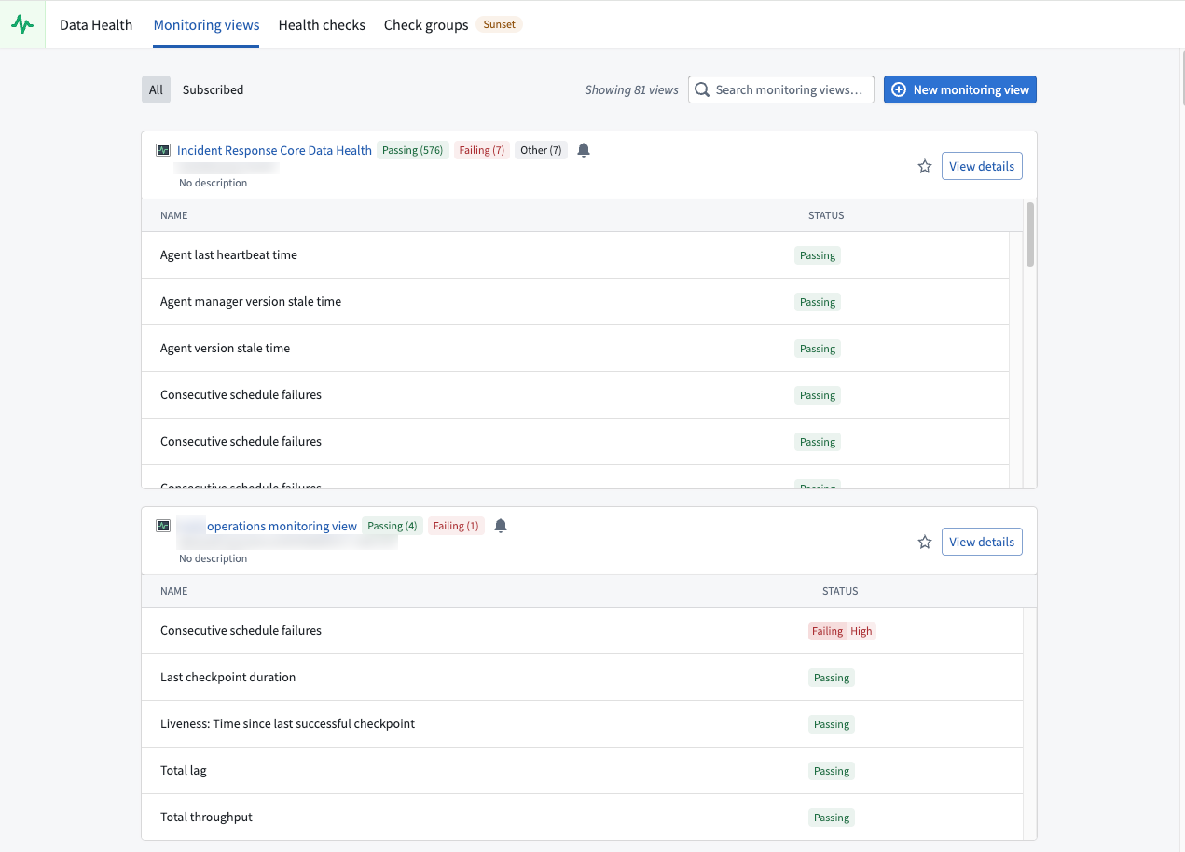The height and width of the screenshot is (852, 1185).
Task: Switch filter from All to Subscribed
Action: coord(213,89)
